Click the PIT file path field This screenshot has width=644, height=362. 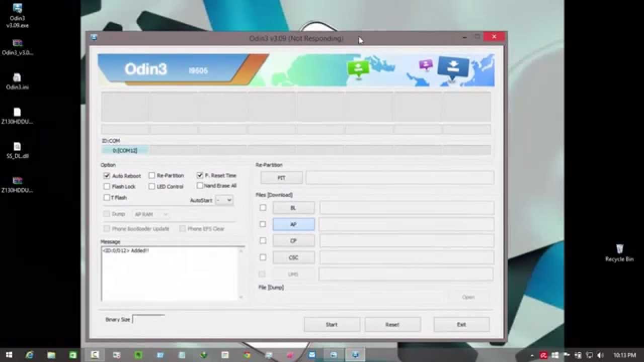point(400,177)
